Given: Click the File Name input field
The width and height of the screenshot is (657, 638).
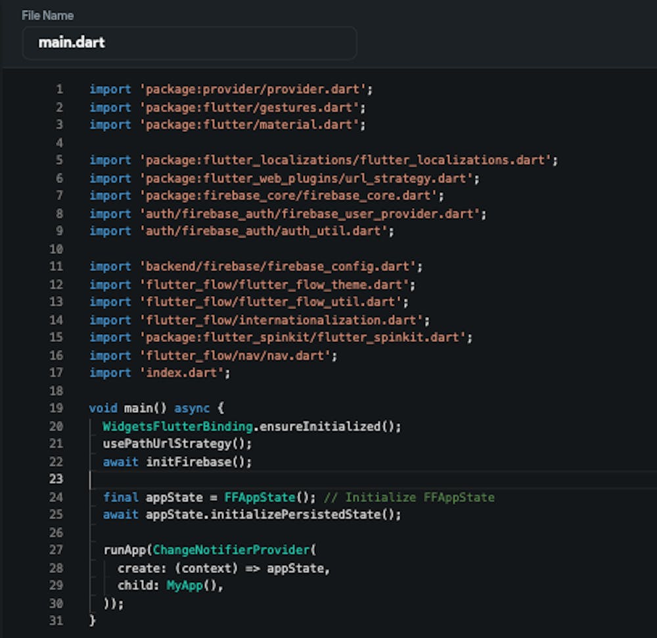Looking at the screenshot, I should pos(189,43).
